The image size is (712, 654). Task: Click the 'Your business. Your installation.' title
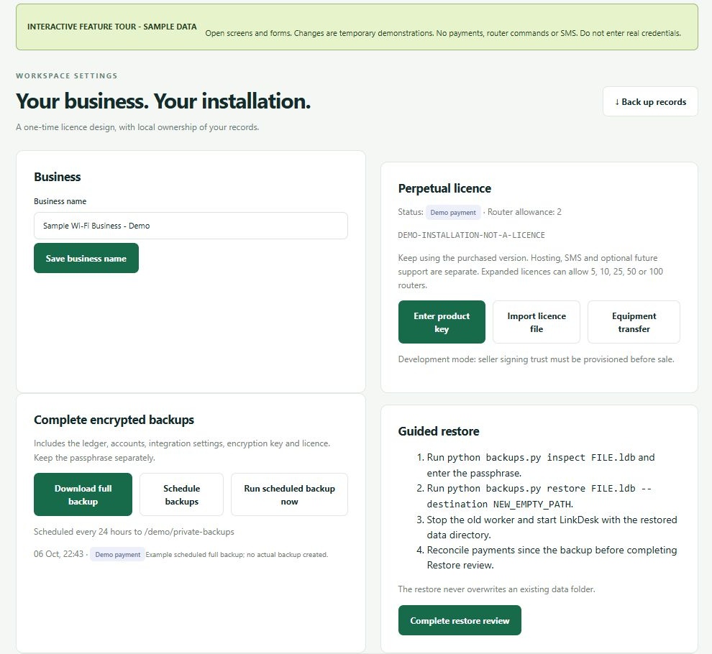163,101
